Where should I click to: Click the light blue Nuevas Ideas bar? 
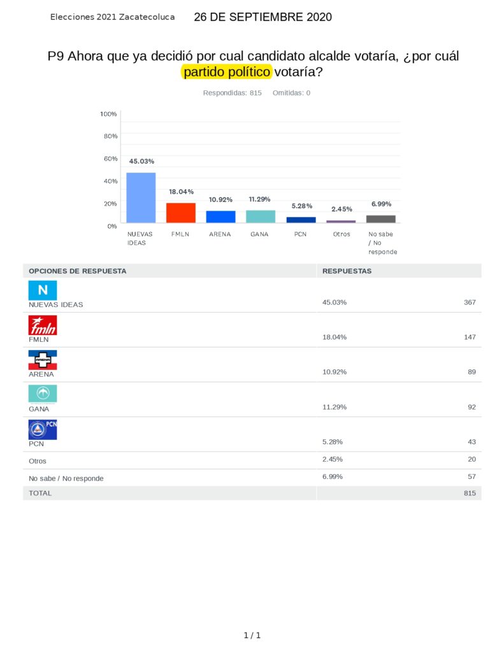141,197
